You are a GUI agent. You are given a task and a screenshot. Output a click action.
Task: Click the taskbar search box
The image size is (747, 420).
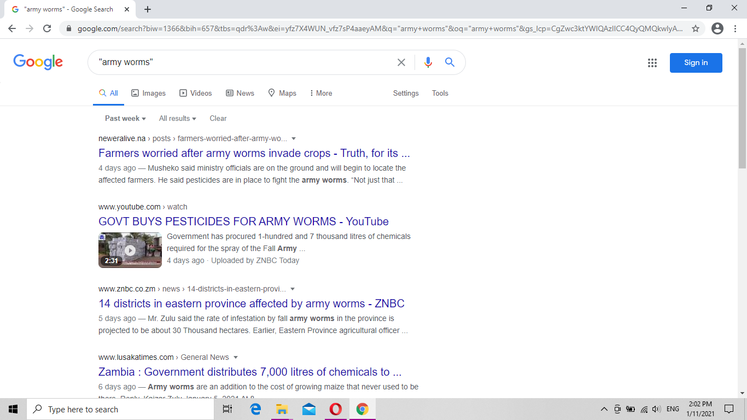[120, 409]
